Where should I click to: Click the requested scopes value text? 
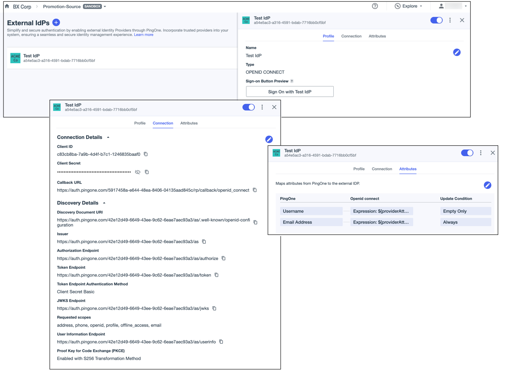[x=109, y=325]
